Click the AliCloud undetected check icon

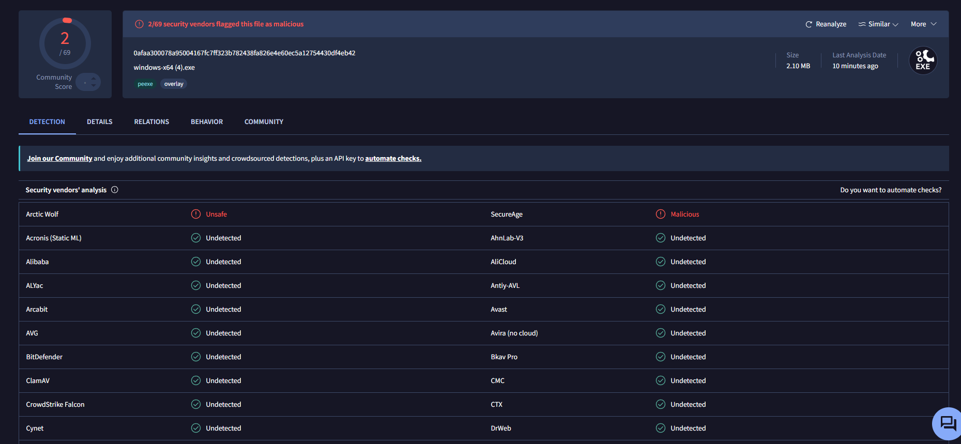coord(661,262)
